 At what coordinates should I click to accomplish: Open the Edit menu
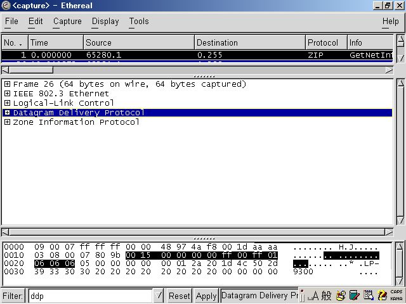pyautogui.click(x=36, y=21)
